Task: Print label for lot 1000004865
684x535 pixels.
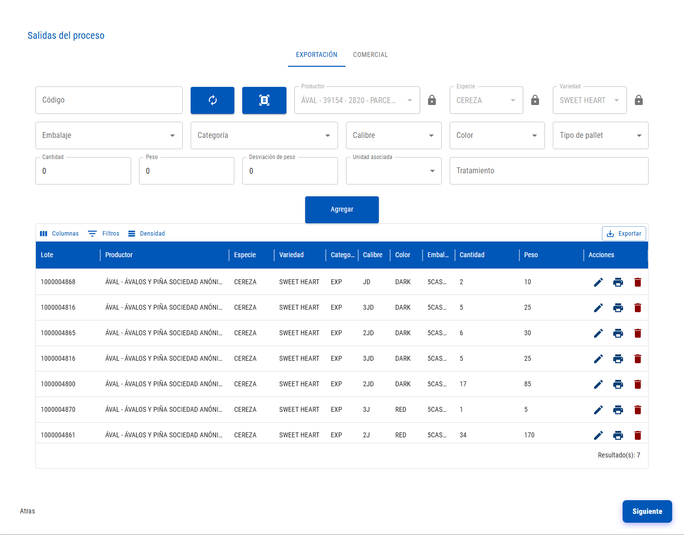Action: (x=618, y=333)
